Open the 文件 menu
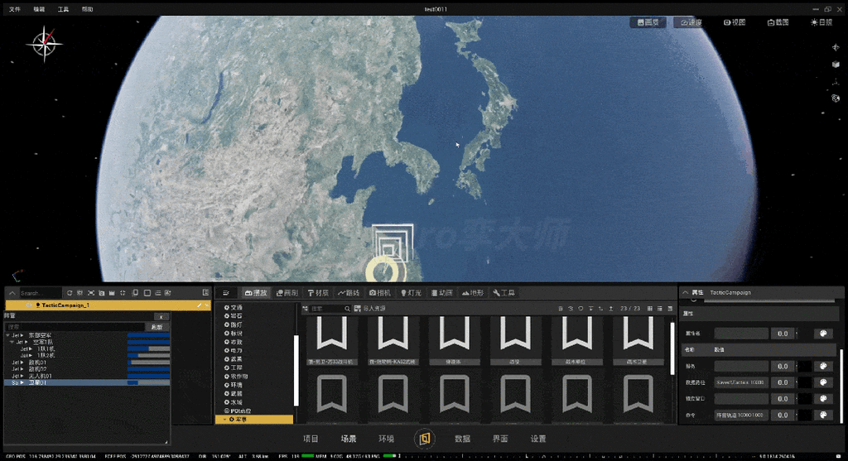The image size is (848, 461). coord(15,9)
